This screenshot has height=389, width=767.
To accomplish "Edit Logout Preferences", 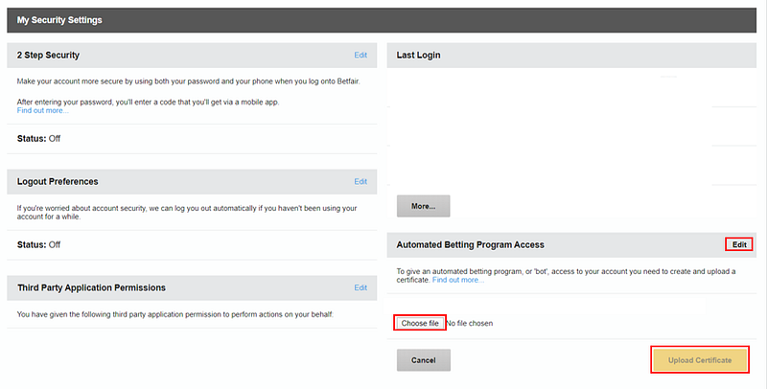I will pyautogui.click(x=360, y=181).
